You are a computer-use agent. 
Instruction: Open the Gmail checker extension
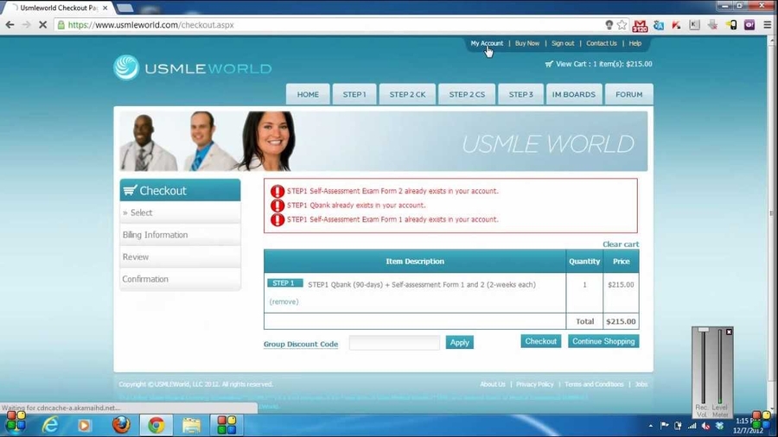click(x=640, y=25)
